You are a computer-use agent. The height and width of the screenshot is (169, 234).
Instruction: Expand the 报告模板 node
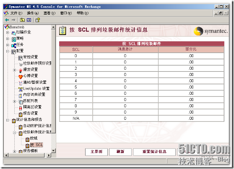coord(15,151)
